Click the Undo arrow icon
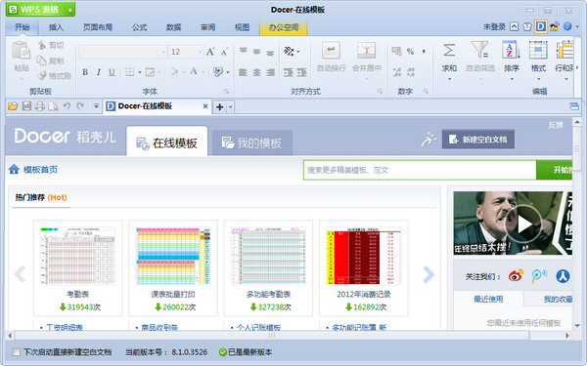 67,106
